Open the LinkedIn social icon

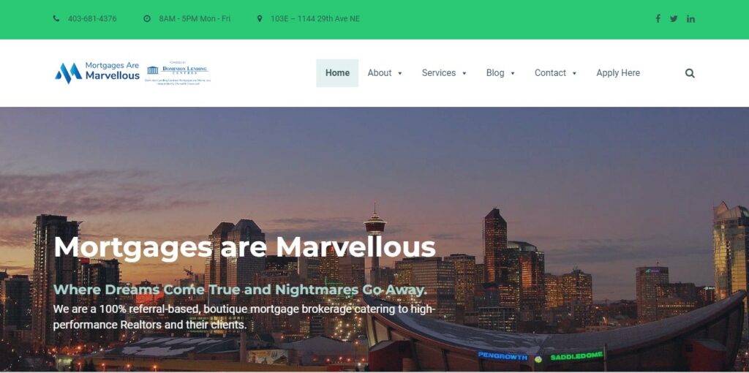click(690, 18)
